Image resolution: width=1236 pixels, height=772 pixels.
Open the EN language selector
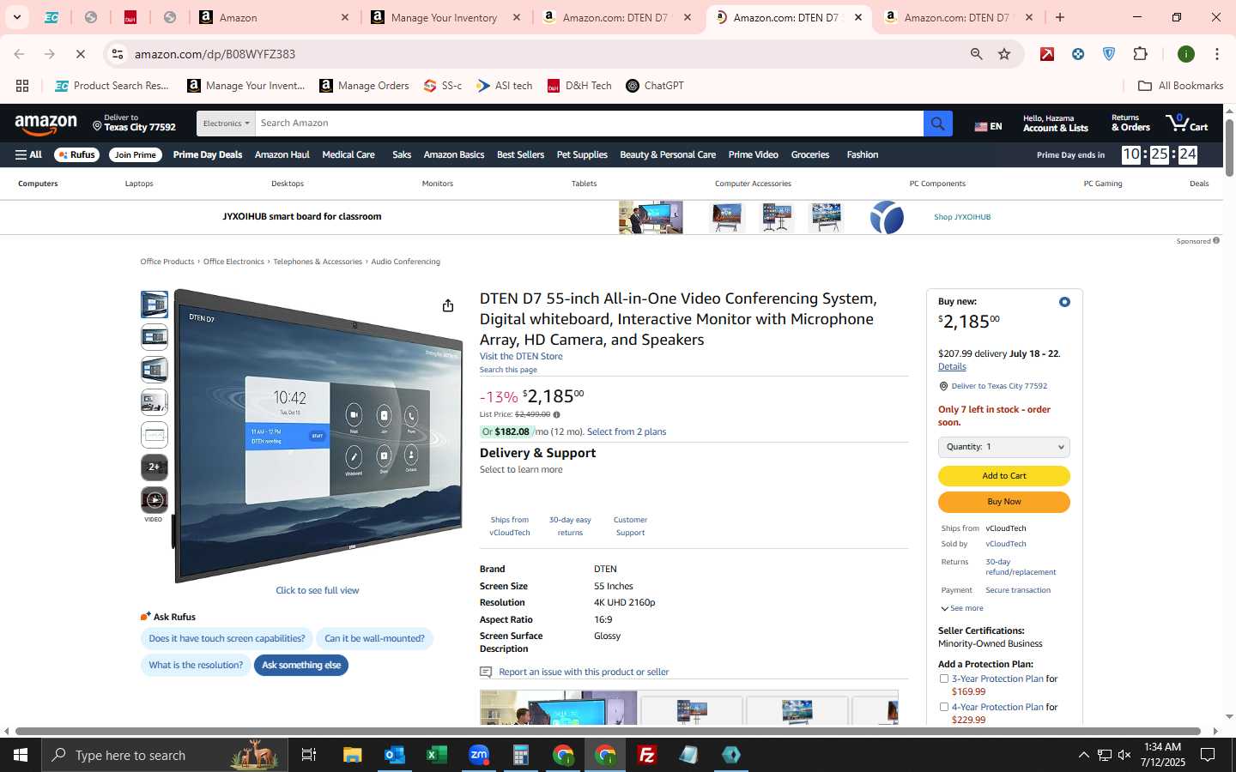[988, 126]
